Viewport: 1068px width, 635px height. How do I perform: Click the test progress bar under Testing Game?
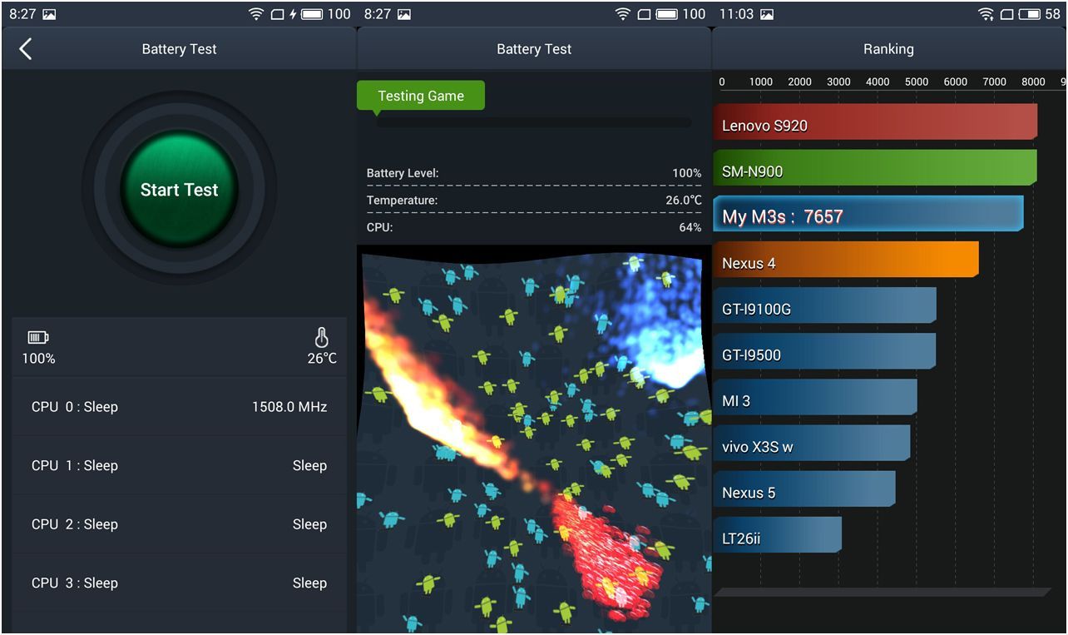[x=533, y=122]
